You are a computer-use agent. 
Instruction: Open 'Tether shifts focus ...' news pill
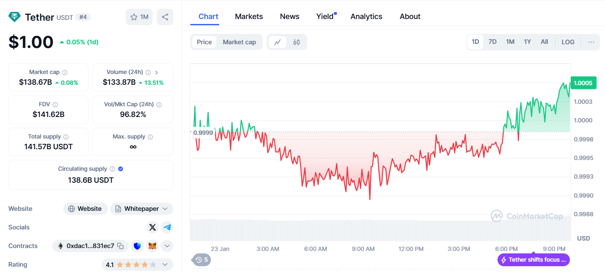pyautogui.click(x=533, y=260)
